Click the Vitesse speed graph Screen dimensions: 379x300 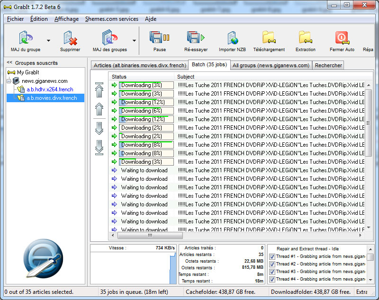[134, 268]
